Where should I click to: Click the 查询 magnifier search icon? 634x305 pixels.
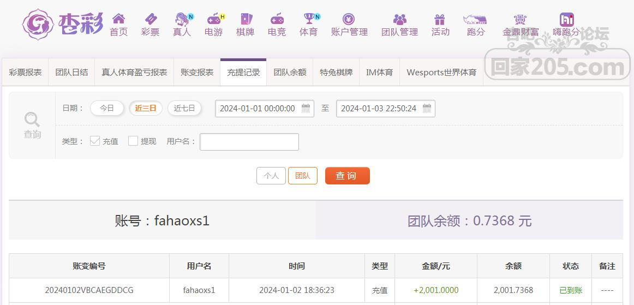tap(32, 119)
